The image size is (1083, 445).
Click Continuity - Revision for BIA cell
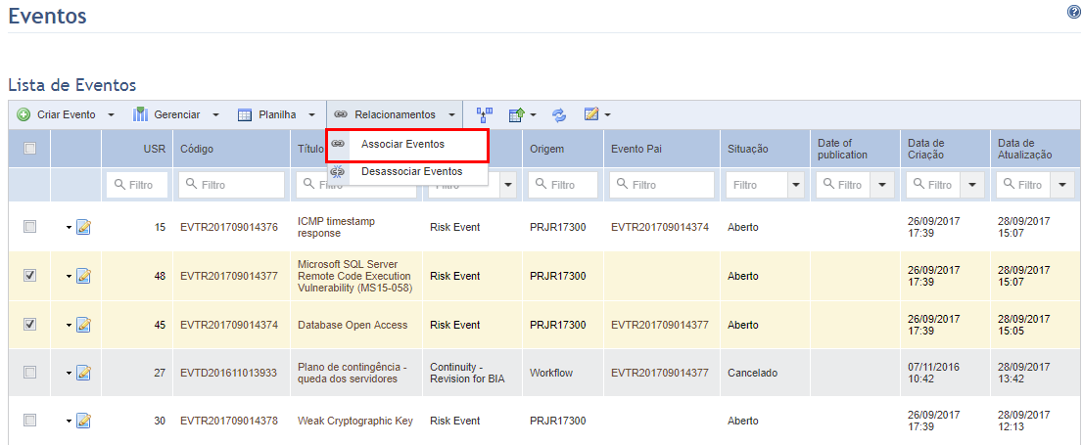coord(468,373)
